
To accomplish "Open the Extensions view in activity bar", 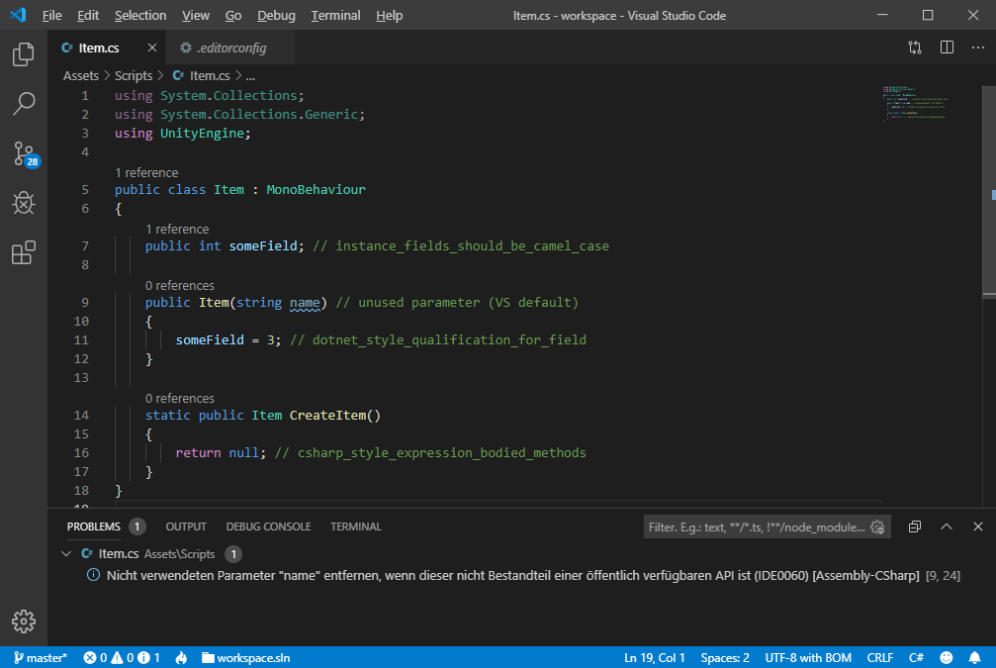I will pyautogui.click(x=24, y=253).
